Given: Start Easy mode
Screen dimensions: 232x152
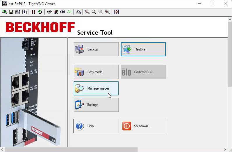Looking at the screenshot, I should 96,72.
